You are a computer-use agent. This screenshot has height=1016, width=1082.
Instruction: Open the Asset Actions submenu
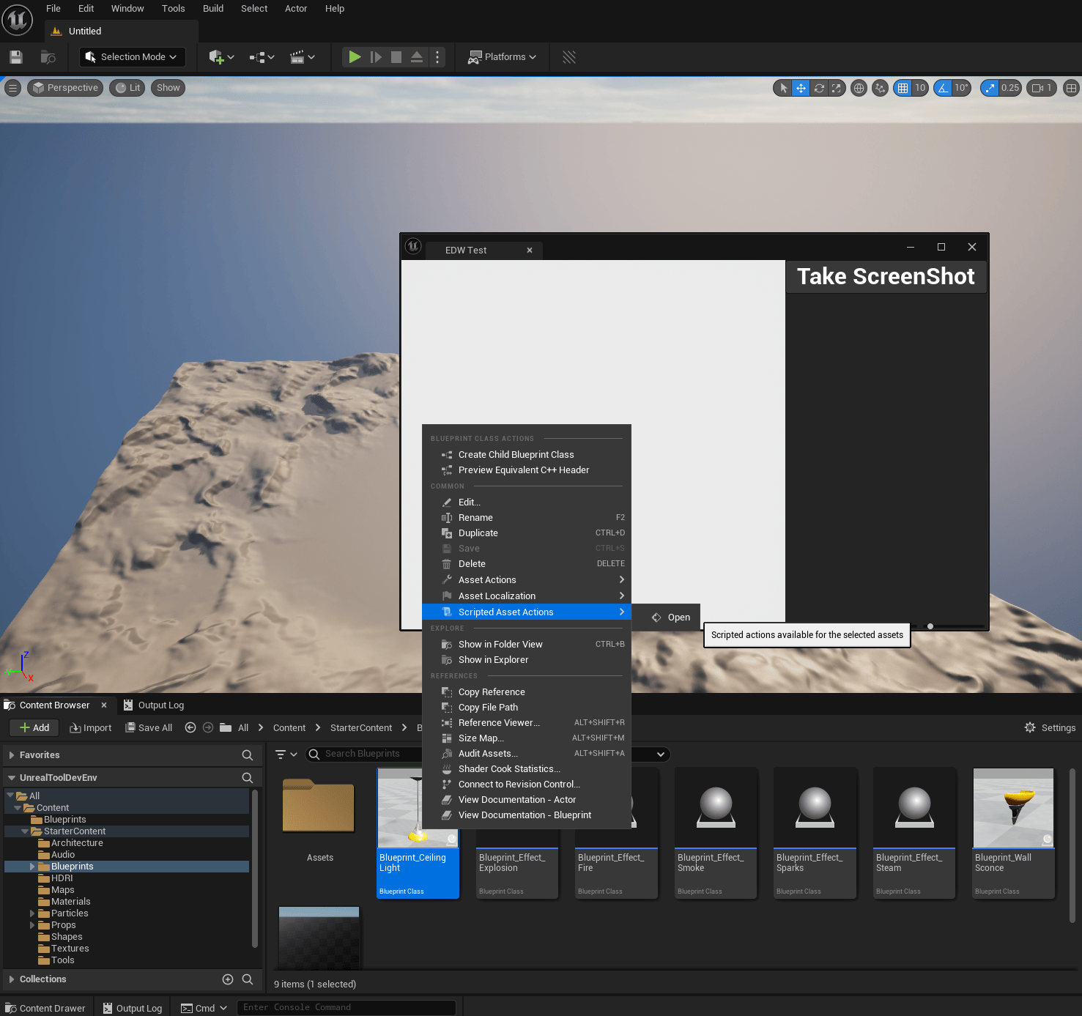coord(526,580)
